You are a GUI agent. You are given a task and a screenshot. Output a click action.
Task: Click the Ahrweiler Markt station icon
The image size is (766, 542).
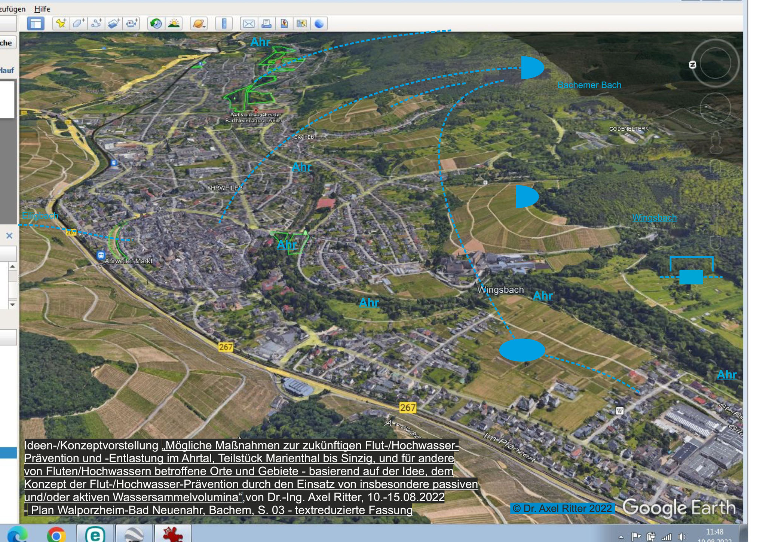coord(101,256)
